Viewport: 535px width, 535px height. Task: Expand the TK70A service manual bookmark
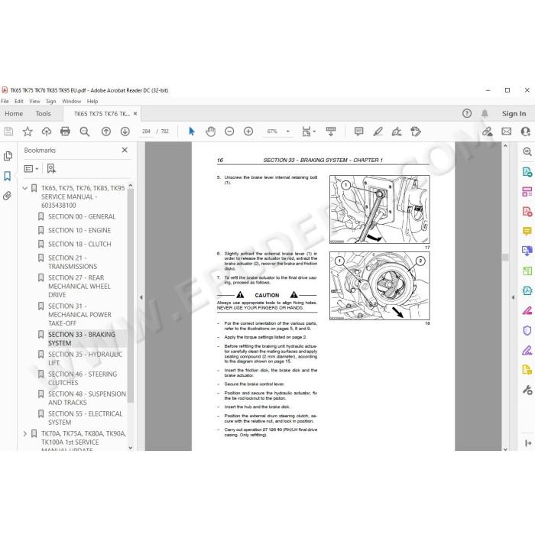[x=25, y=433]
